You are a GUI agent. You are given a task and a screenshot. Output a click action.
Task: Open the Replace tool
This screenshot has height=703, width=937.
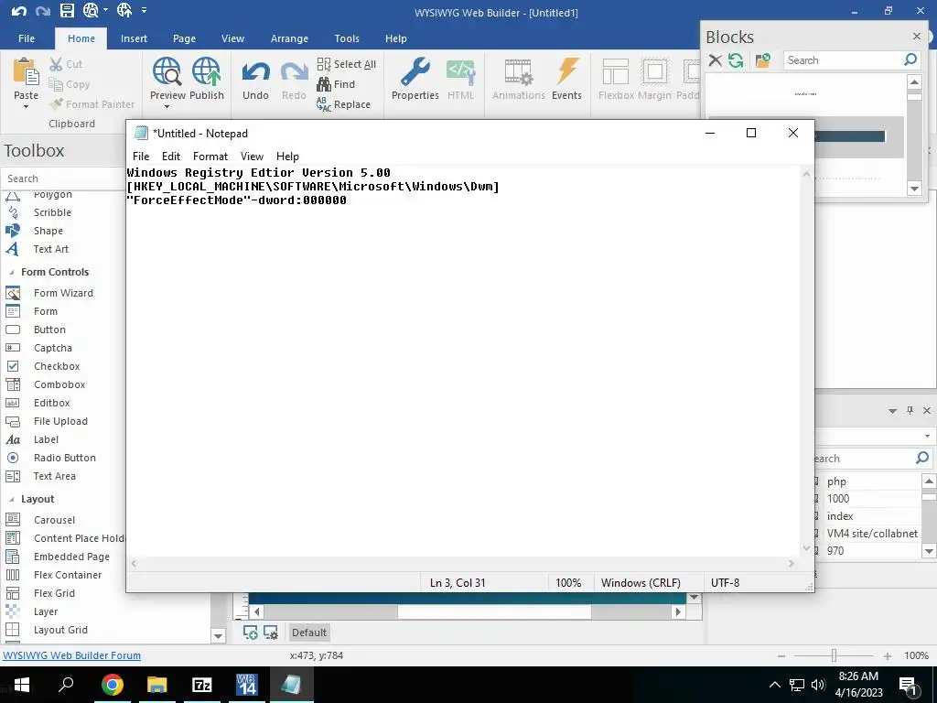coord(344,104)
